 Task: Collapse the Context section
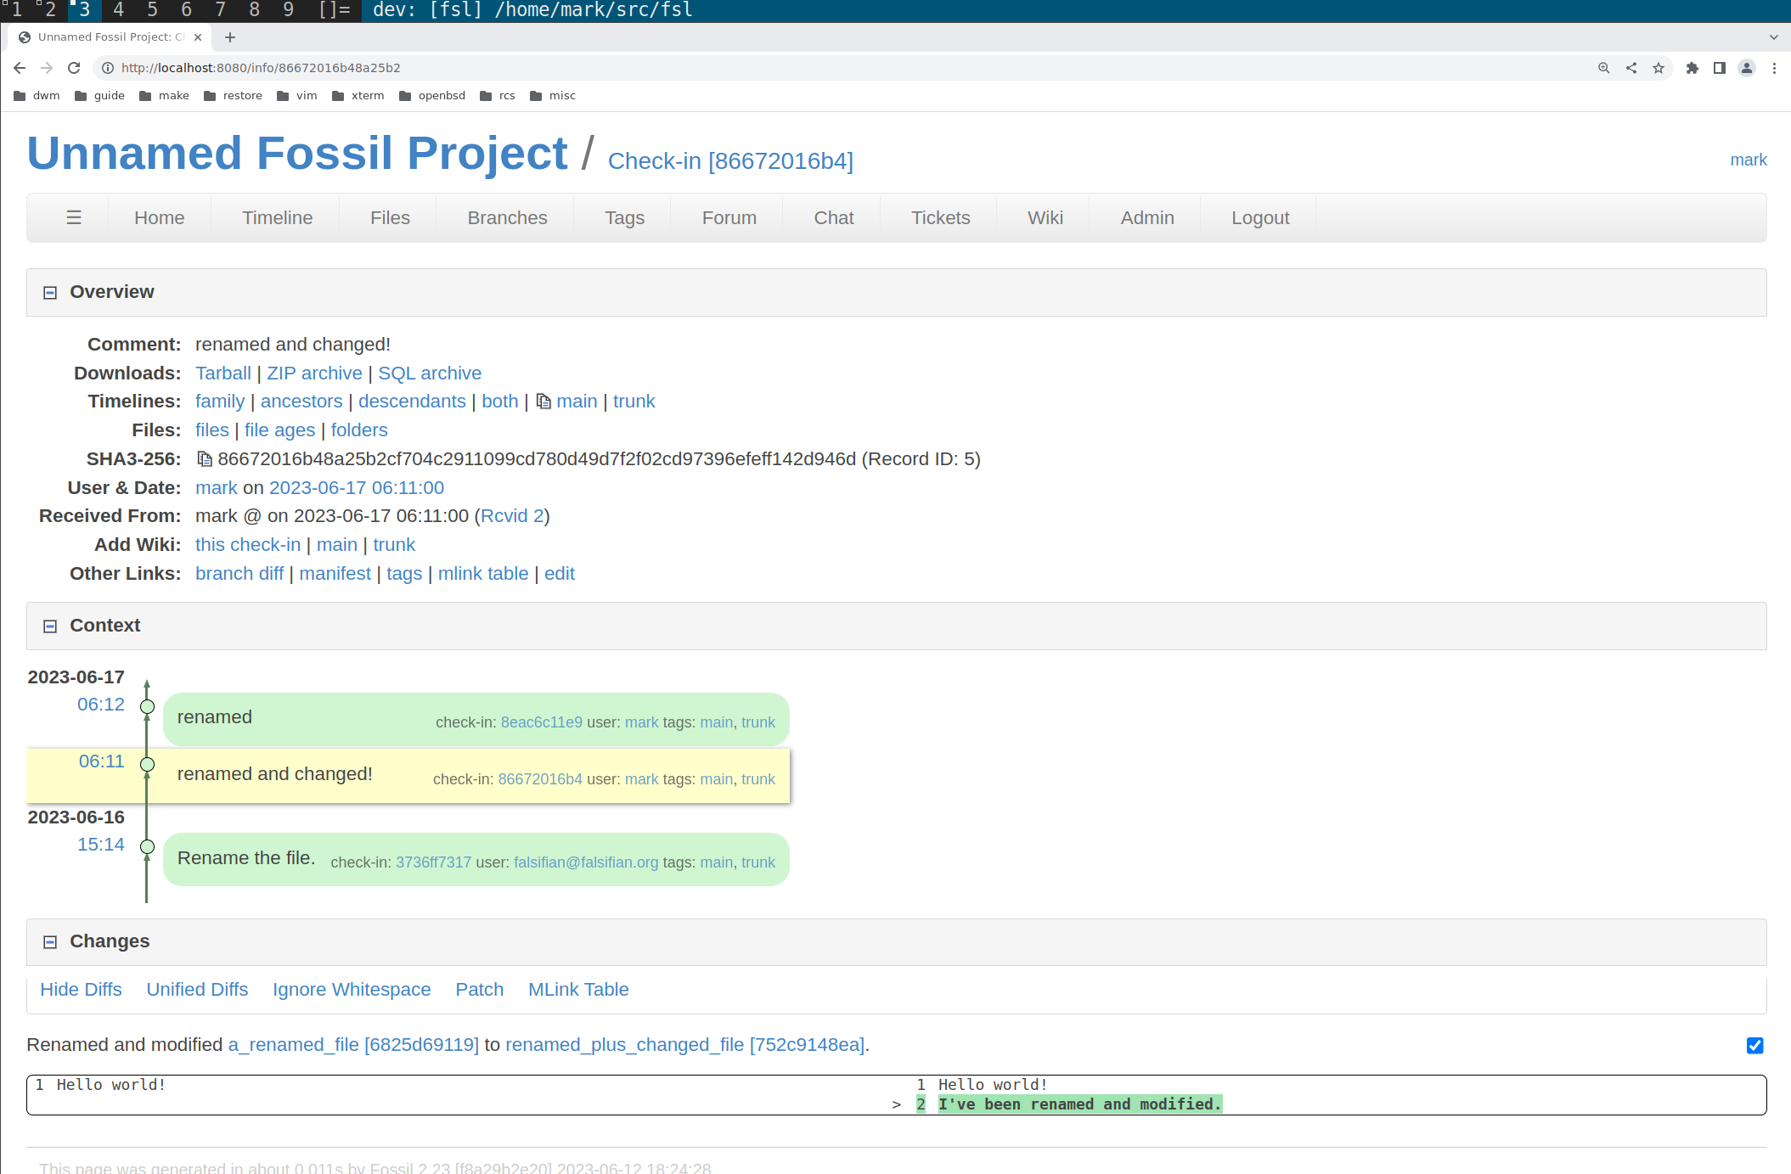pos(50,626)
